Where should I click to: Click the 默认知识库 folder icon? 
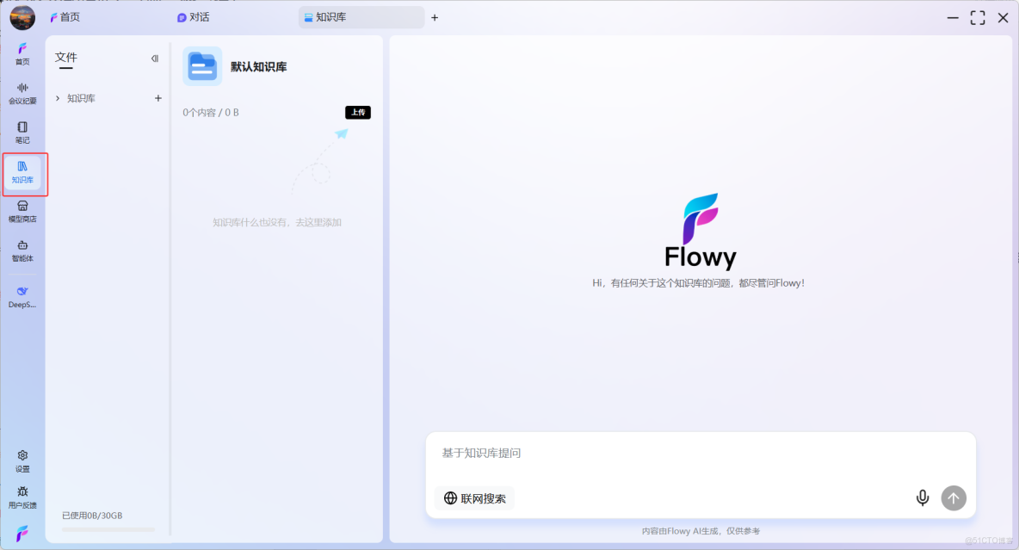pos(202,65)
